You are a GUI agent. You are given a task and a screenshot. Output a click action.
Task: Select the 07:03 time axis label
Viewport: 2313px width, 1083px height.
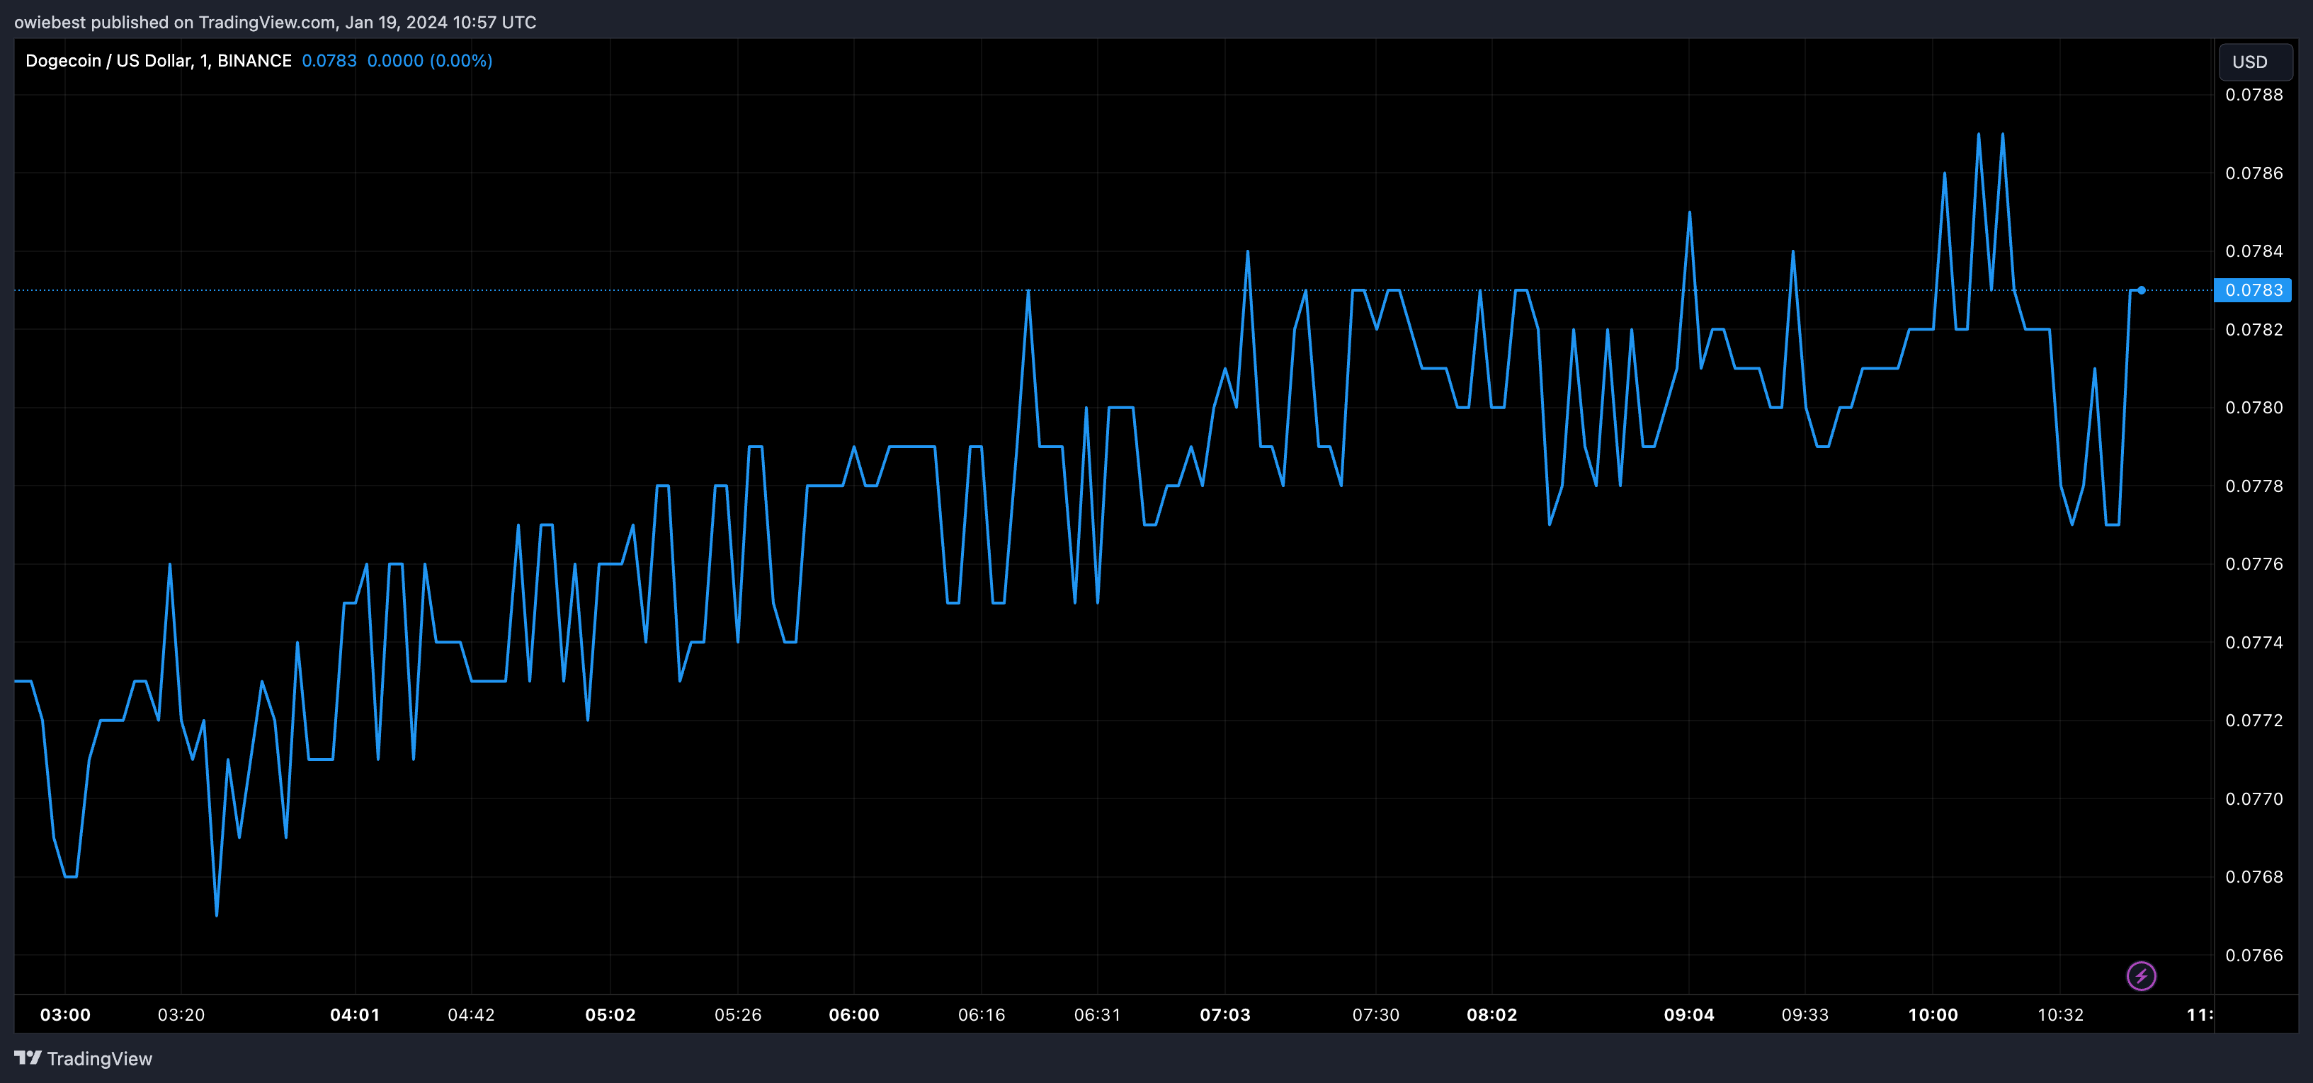pyautogui.click(x=1224, y=1015)
